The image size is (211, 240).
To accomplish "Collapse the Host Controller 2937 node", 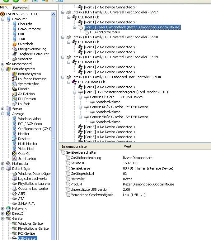I will point(63,12).
